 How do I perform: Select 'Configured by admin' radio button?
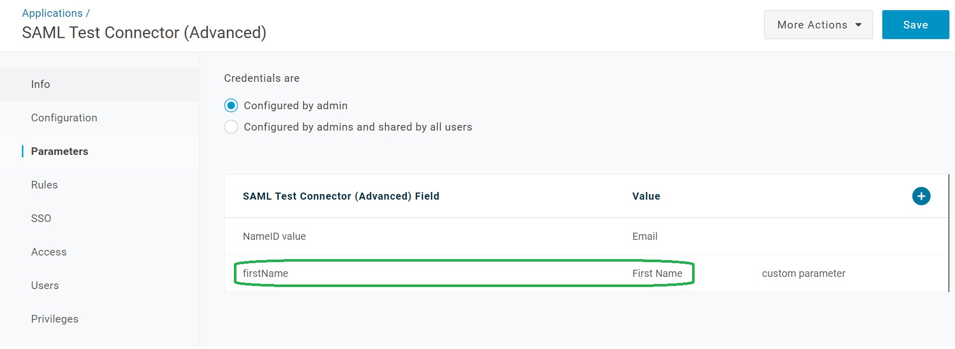tap(231, 106)
